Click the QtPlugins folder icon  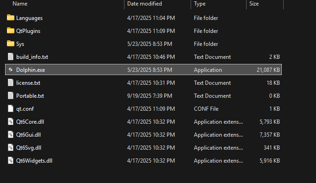(11, 31)
